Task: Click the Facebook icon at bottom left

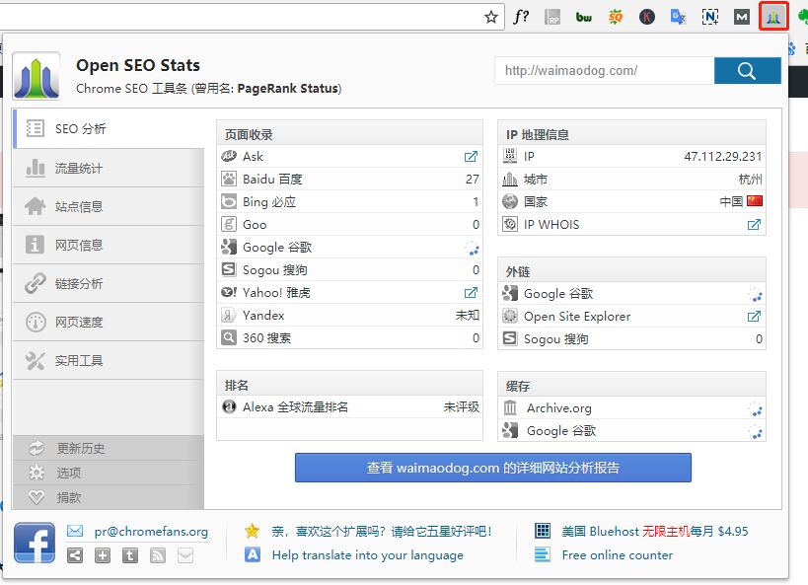Action: (34, 544)
